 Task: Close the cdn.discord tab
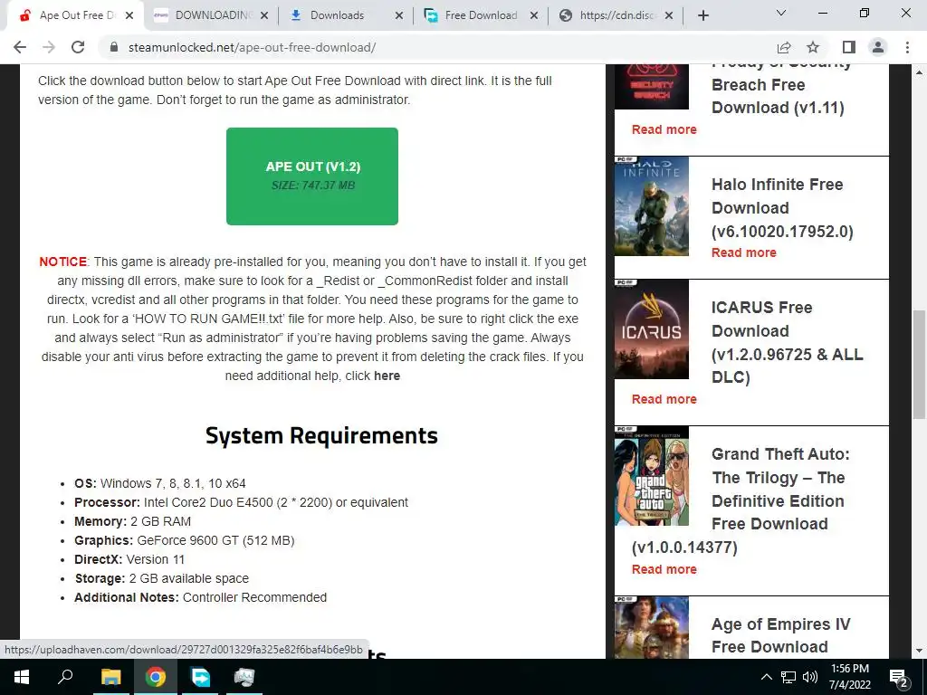tap(669, 15)
